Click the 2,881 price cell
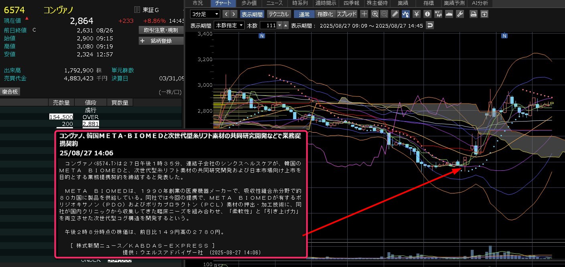The width and height of the screenshot is (565, 267). (x=91, y=124)
